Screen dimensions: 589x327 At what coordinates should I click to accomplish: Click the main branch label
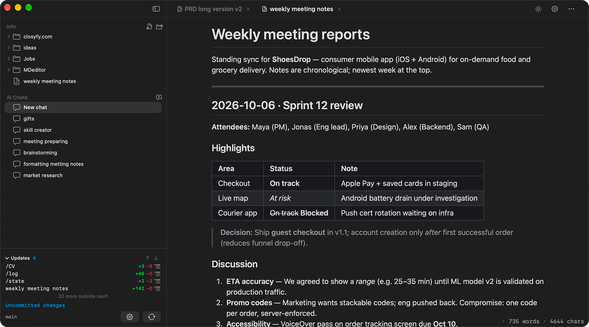(x=11, y=317)
